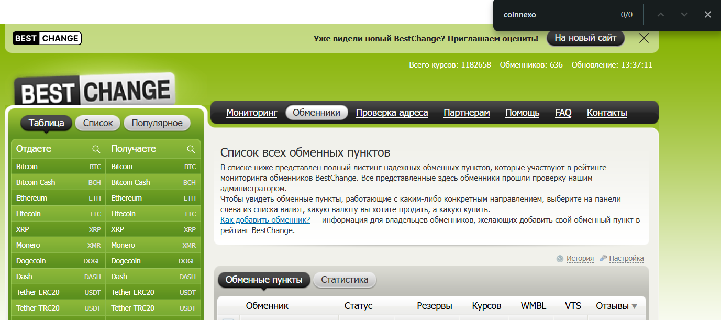721x320 pixels.
Task: Click the История clock icon
Action: pos(560,258)
